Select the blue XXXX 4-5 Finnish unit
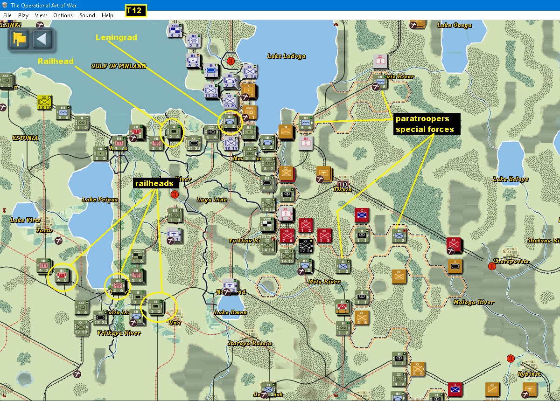Image resolution: width=560 pixels, height=401 pixels. click(175, 30)
